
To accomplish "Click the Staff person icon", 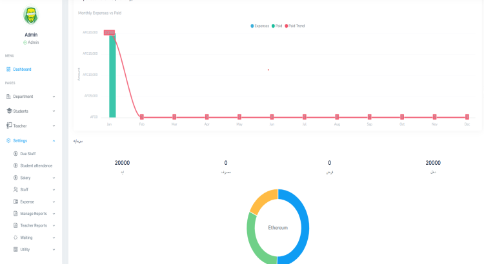I will tap(15, 189).
